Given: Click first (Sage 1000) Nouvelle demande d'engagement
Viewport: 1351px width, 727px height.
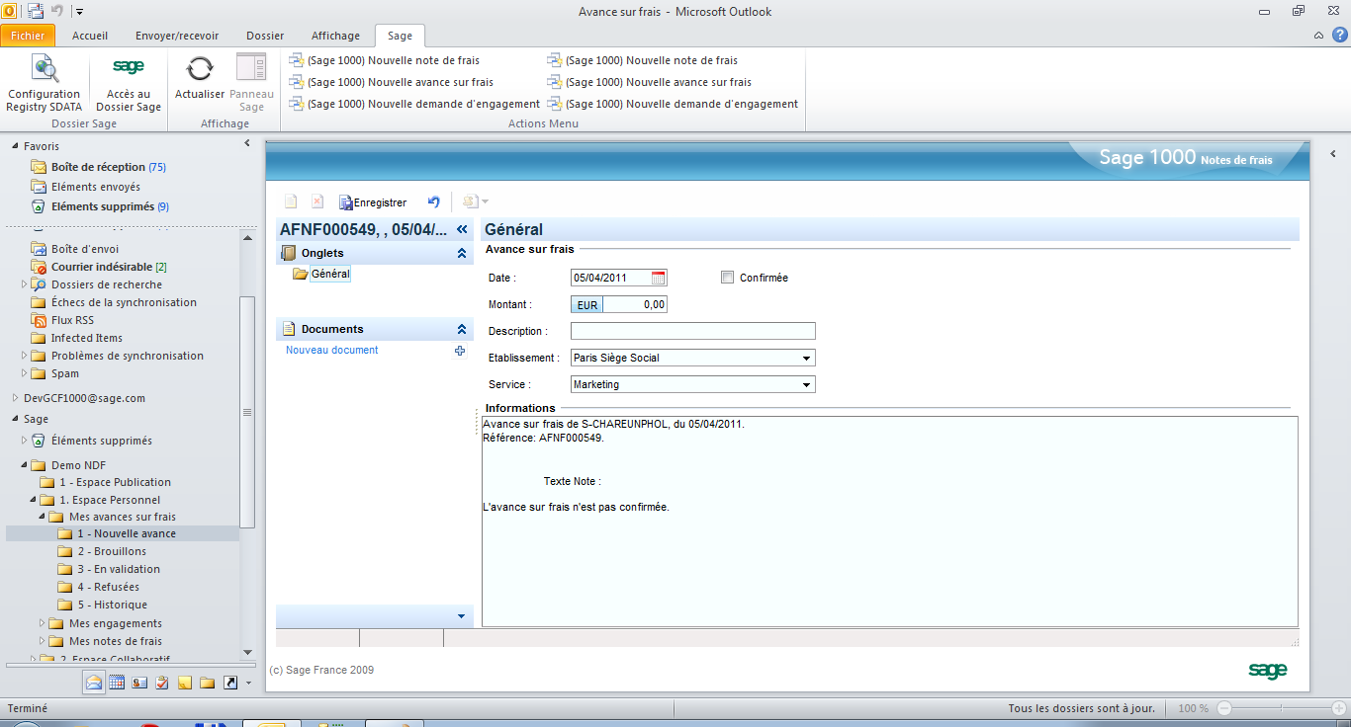Looking at the screenshot, I should (414, 104).
